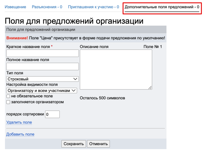The height and width of the screenshot is (153, 204).
Task: Open the Настройка видимости поля dropdown
Action: tap(41, 90)
